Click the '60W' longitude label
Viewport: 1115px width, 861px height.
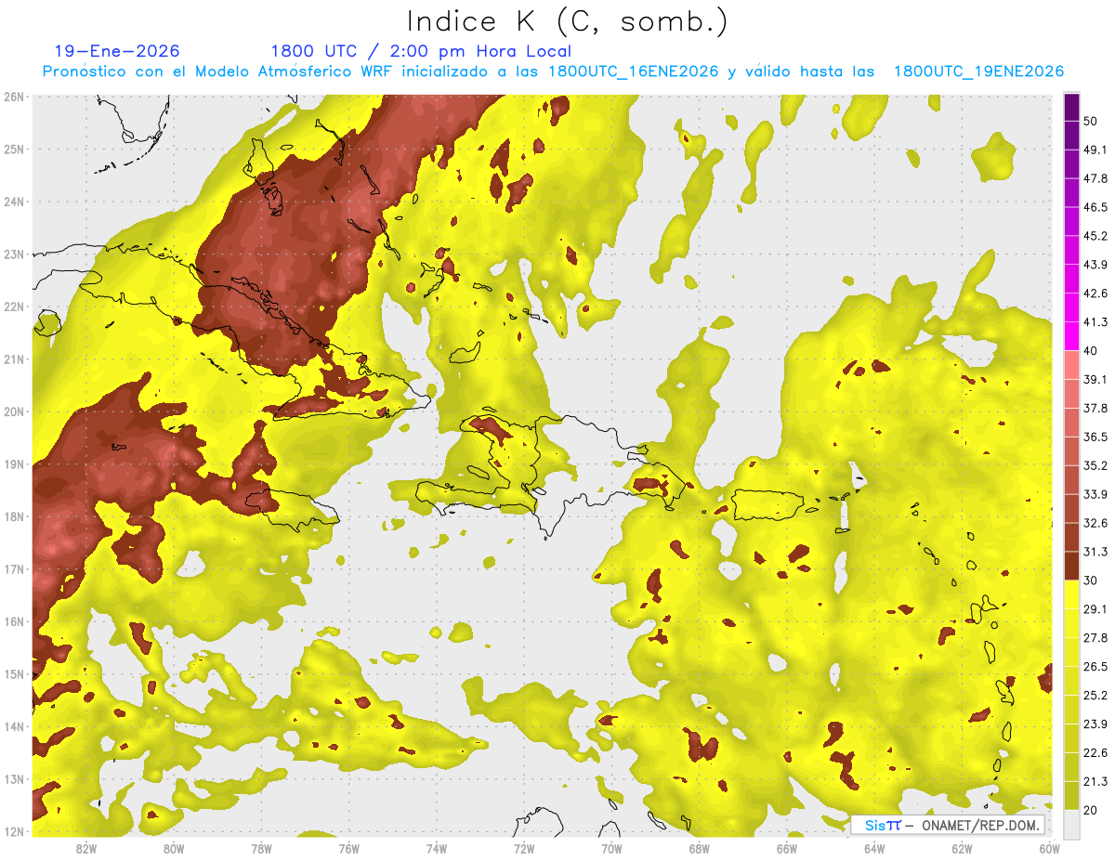tap(1049, 848)
